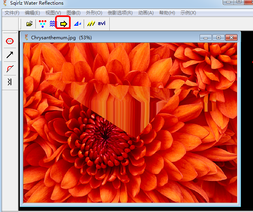Select the mirror flip tool in sidebar
The image size is (253, 212).
pyautogui.click(x=9, y=82)
